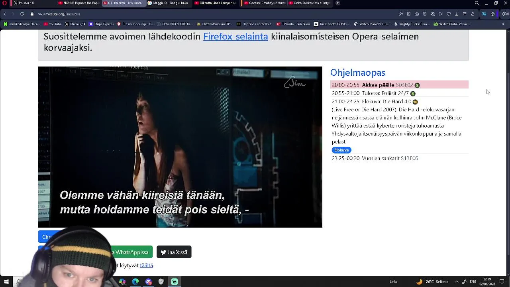Open the downloads icon in toolbar
The image size is (510, 287).
coord(457,14)
